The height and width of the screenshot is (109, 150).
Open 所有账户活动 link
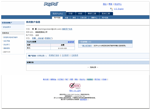(54, 55)
